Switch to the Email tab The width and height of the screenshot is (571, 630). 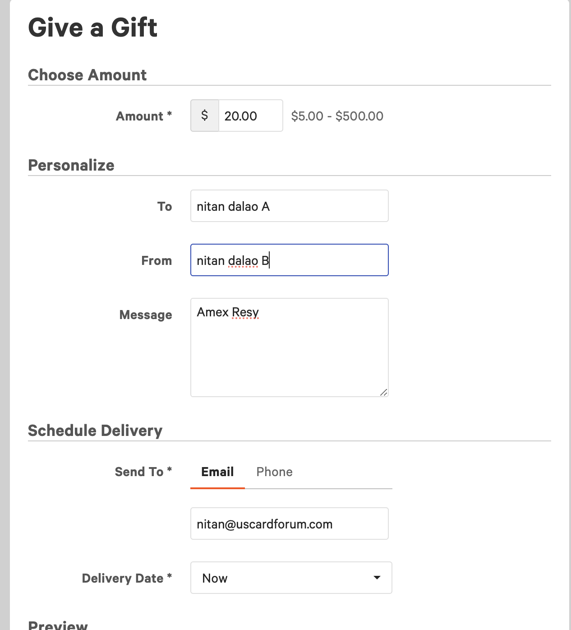coord(217,472)
